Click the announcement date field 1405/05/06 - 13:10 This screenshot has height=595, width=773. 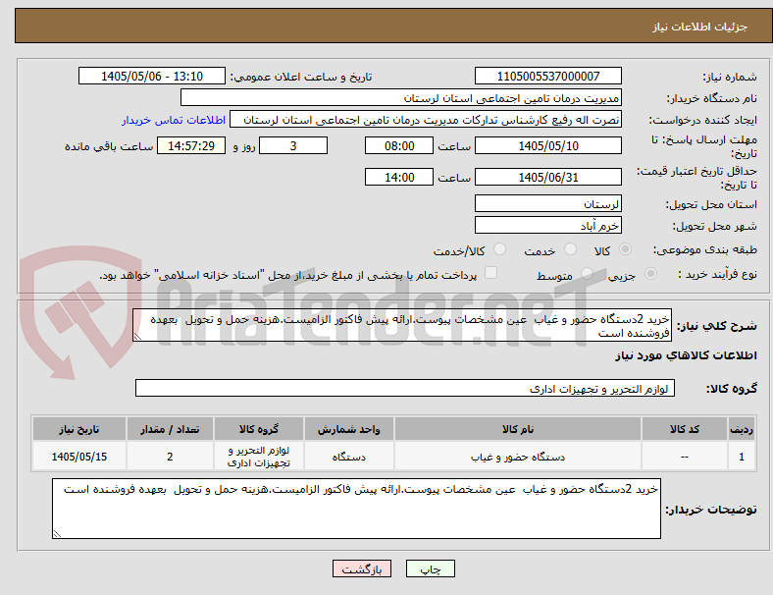pyautogui.click(x=152, y=76)
